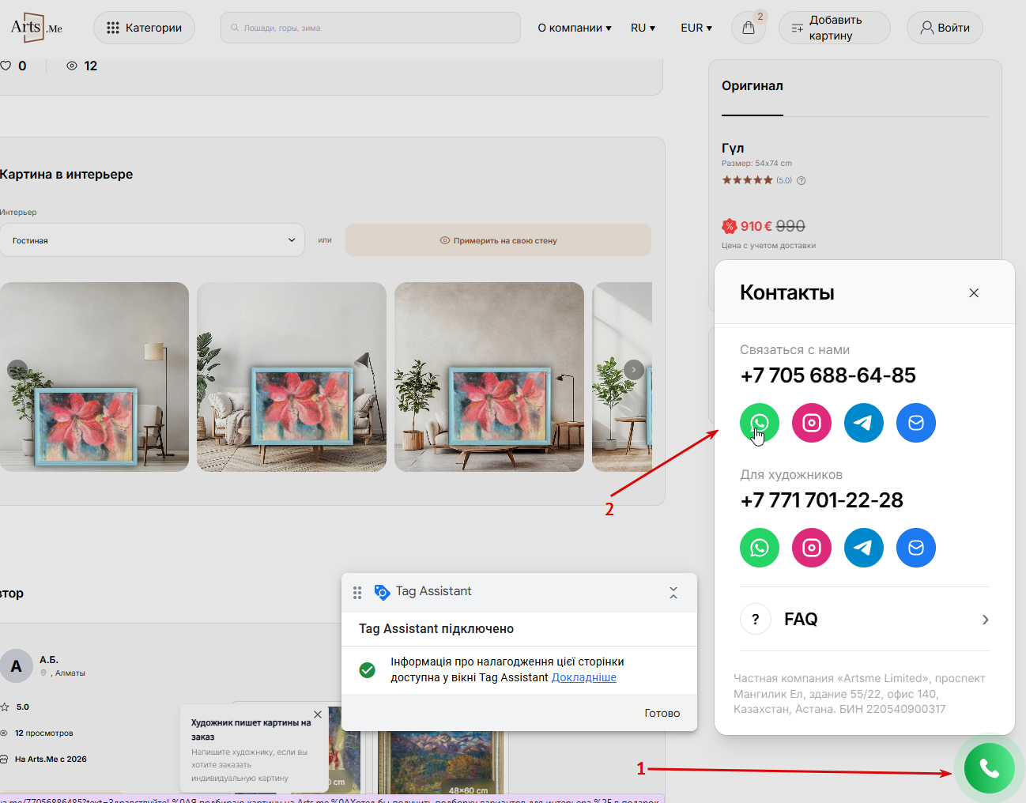This screenshot has height=803, width=1026.
Task: Click '12 просмотров' stat
Action: tap(44, 733)
